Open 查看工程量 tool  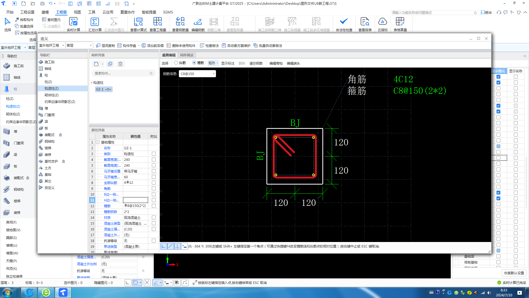[158, 24]
